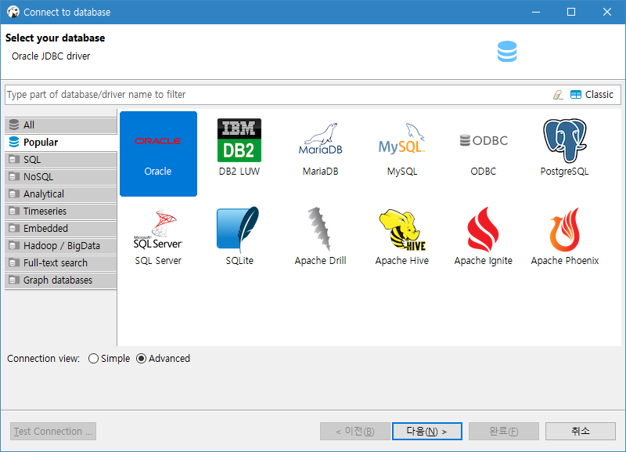
Task: Open the Popular category
Action: point(61,143)
